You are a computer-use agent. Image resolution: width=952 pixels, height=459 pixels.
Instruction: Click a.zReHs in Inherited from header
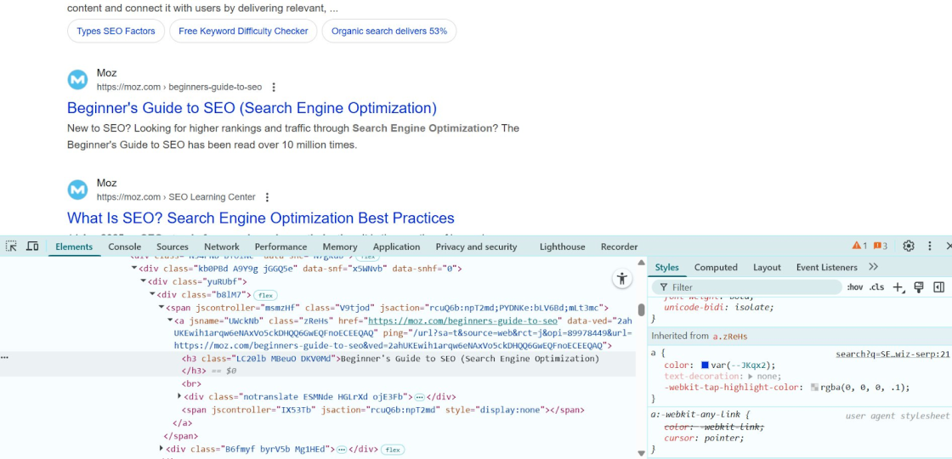click(730, 336)
